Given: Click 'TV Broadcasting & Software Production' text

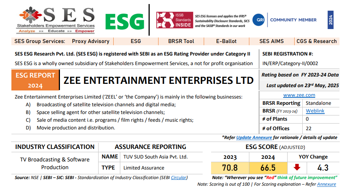Looking at the screenshot, I should tap(55, 163).
